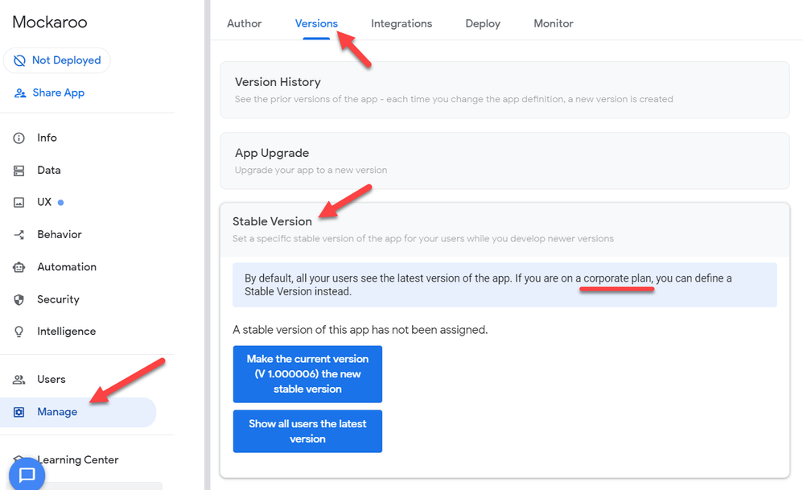Select Manage in the sidebar
Image resolution: width=803 pixels, height=490 pixels.
pyautogui.click(x=78, y=412)
